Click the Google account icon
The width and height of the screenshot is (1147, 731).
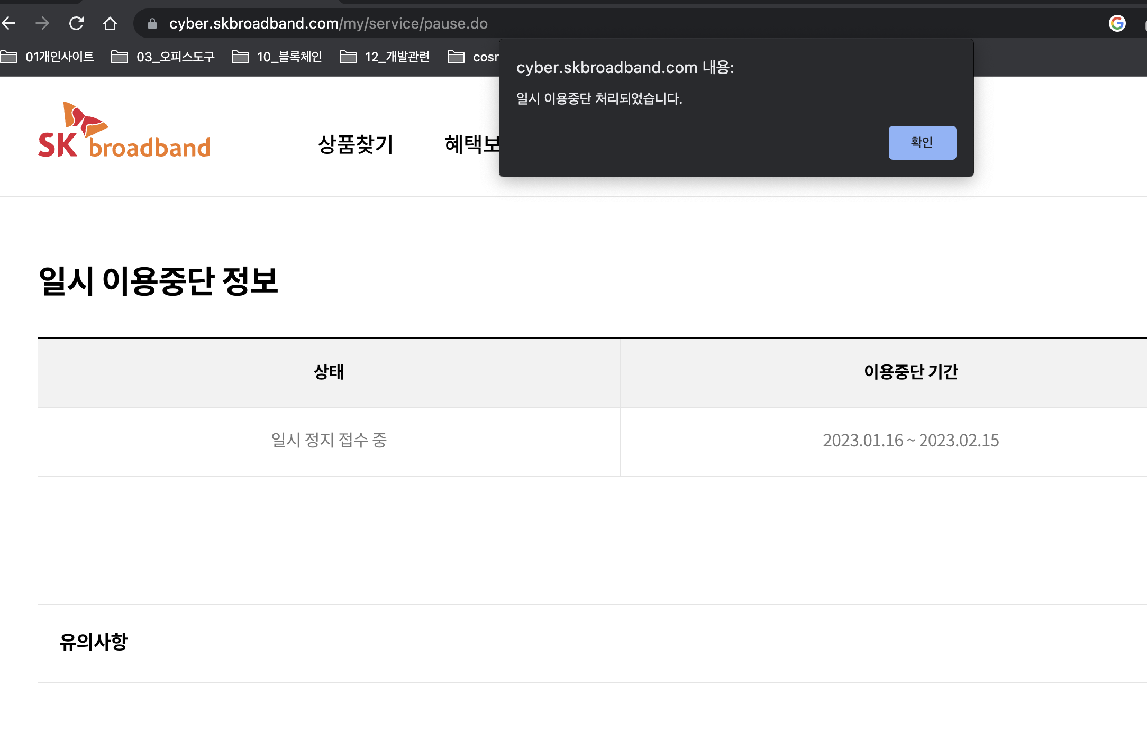[1117, 23]
